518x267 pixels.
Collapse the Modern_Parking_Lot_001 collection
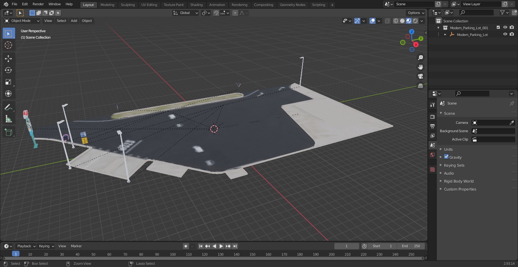click(439, 28)
